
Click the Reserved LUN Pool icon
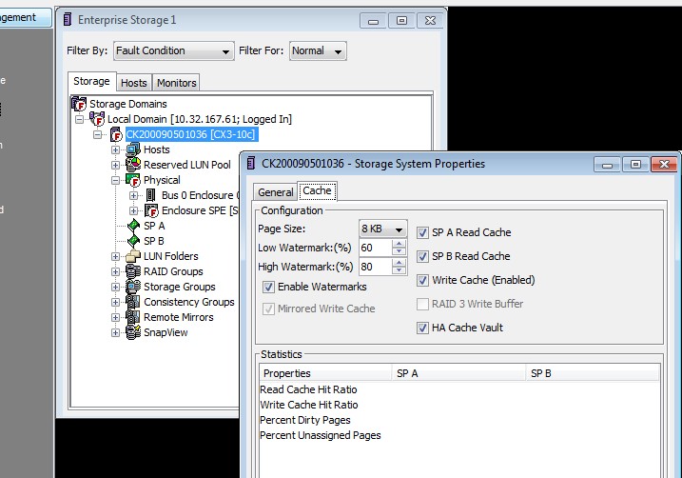pos(133,165)
